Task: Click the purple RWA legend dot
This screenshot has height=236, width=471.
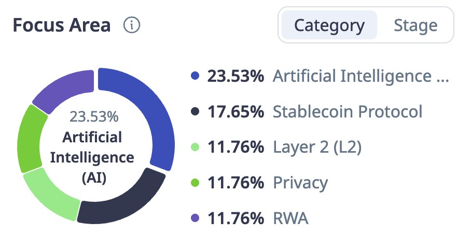Action: tap(195, 218)
